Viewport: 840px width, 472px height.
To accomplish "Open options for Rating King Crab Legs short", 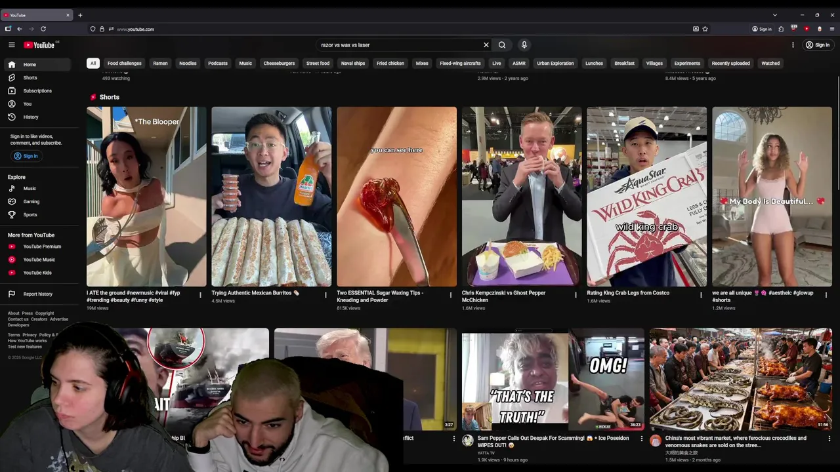I will [701, 295].
